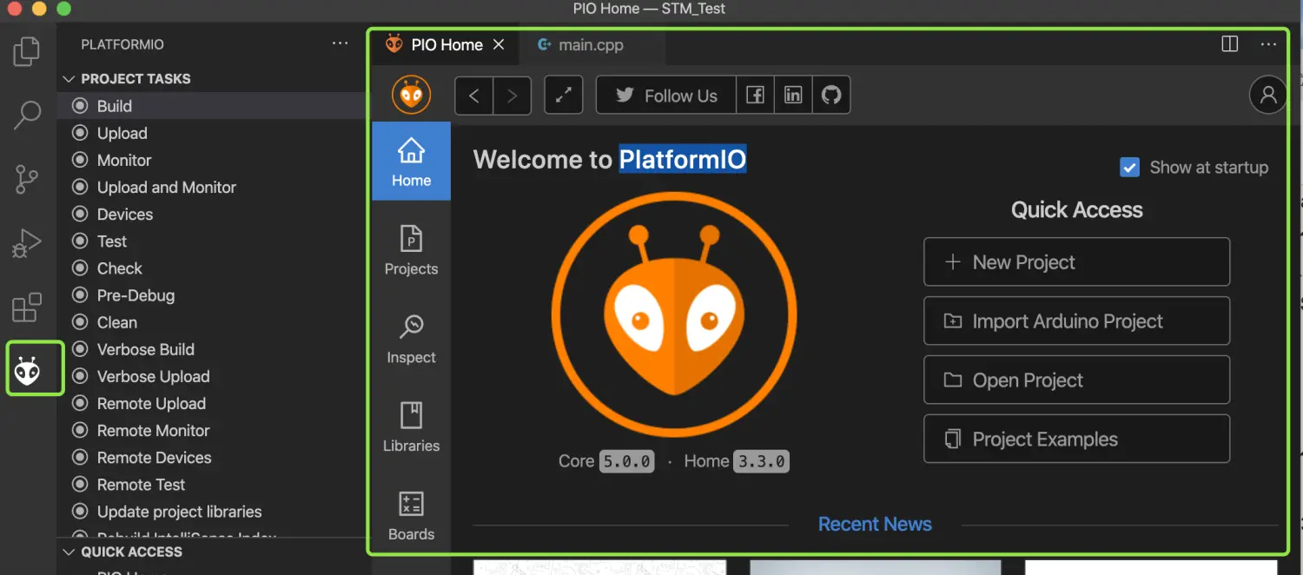
Task: Open PlatformIO panel more actions menu
Action: coord(341,43)
